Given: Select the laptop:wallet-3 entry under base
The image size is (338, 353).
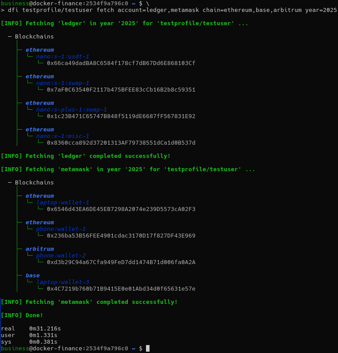Looking at the screenshot, I should (x=62, y=282).
